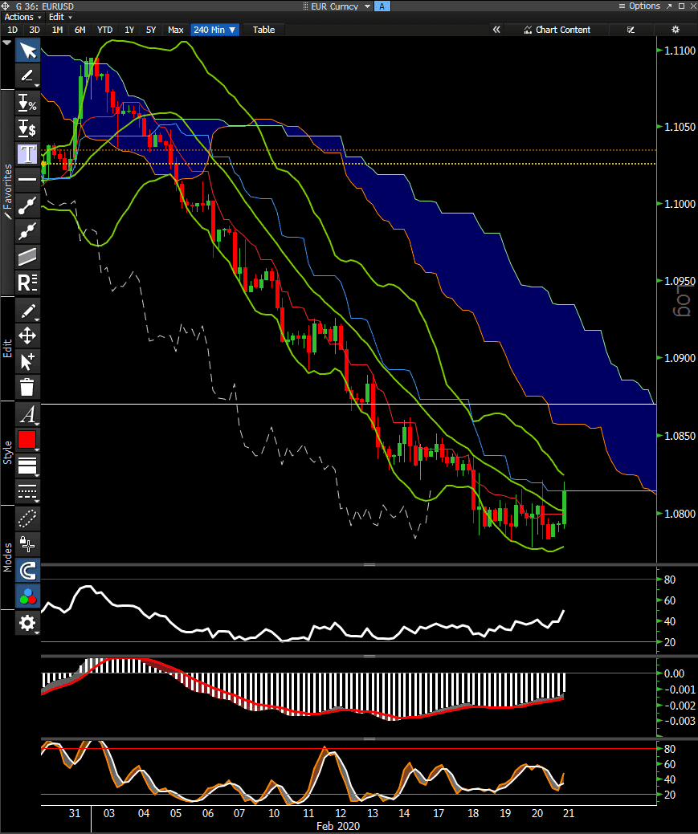698x834 pixels.
Task: Select the 3D range
Action: tap(35, 30)
